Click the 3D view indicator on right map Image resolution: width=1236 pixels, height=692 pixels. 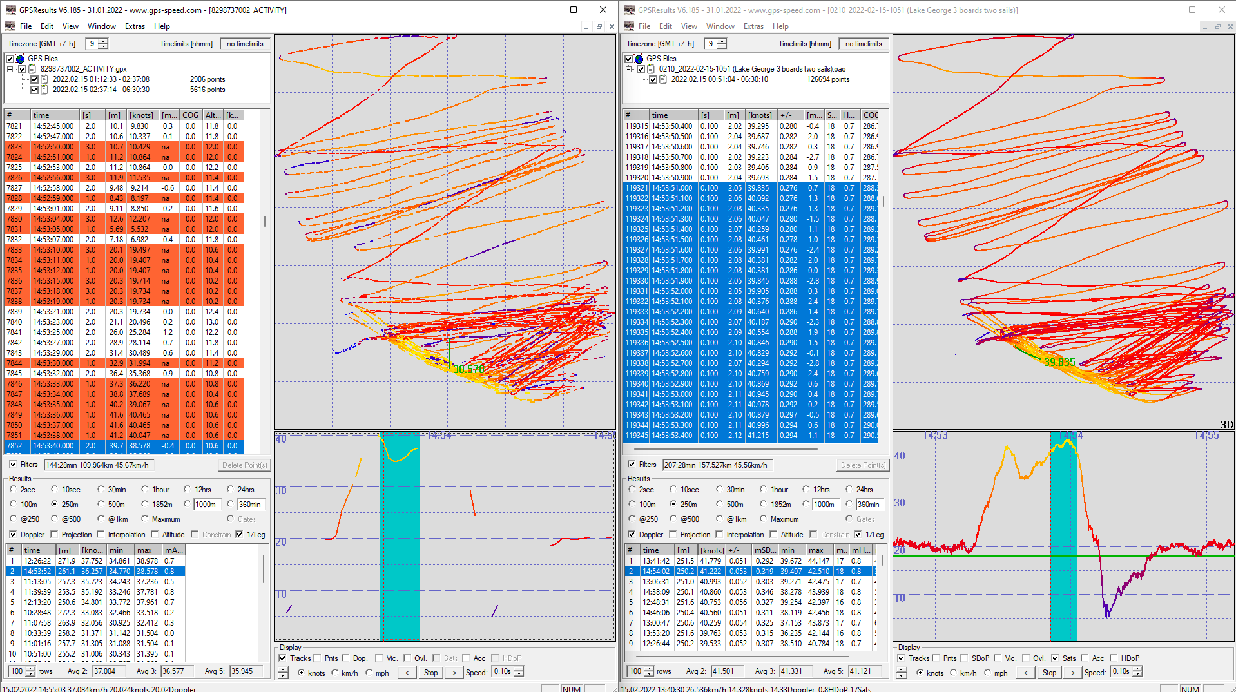1226,425
